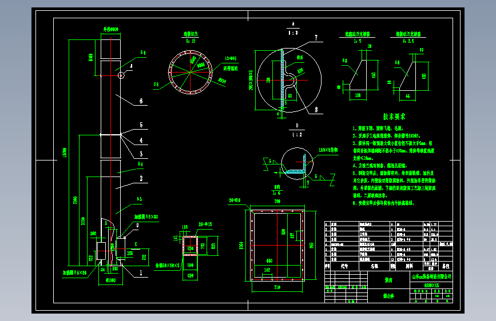Click the 1:15 scale under round flange title

(x=191, y=41)
